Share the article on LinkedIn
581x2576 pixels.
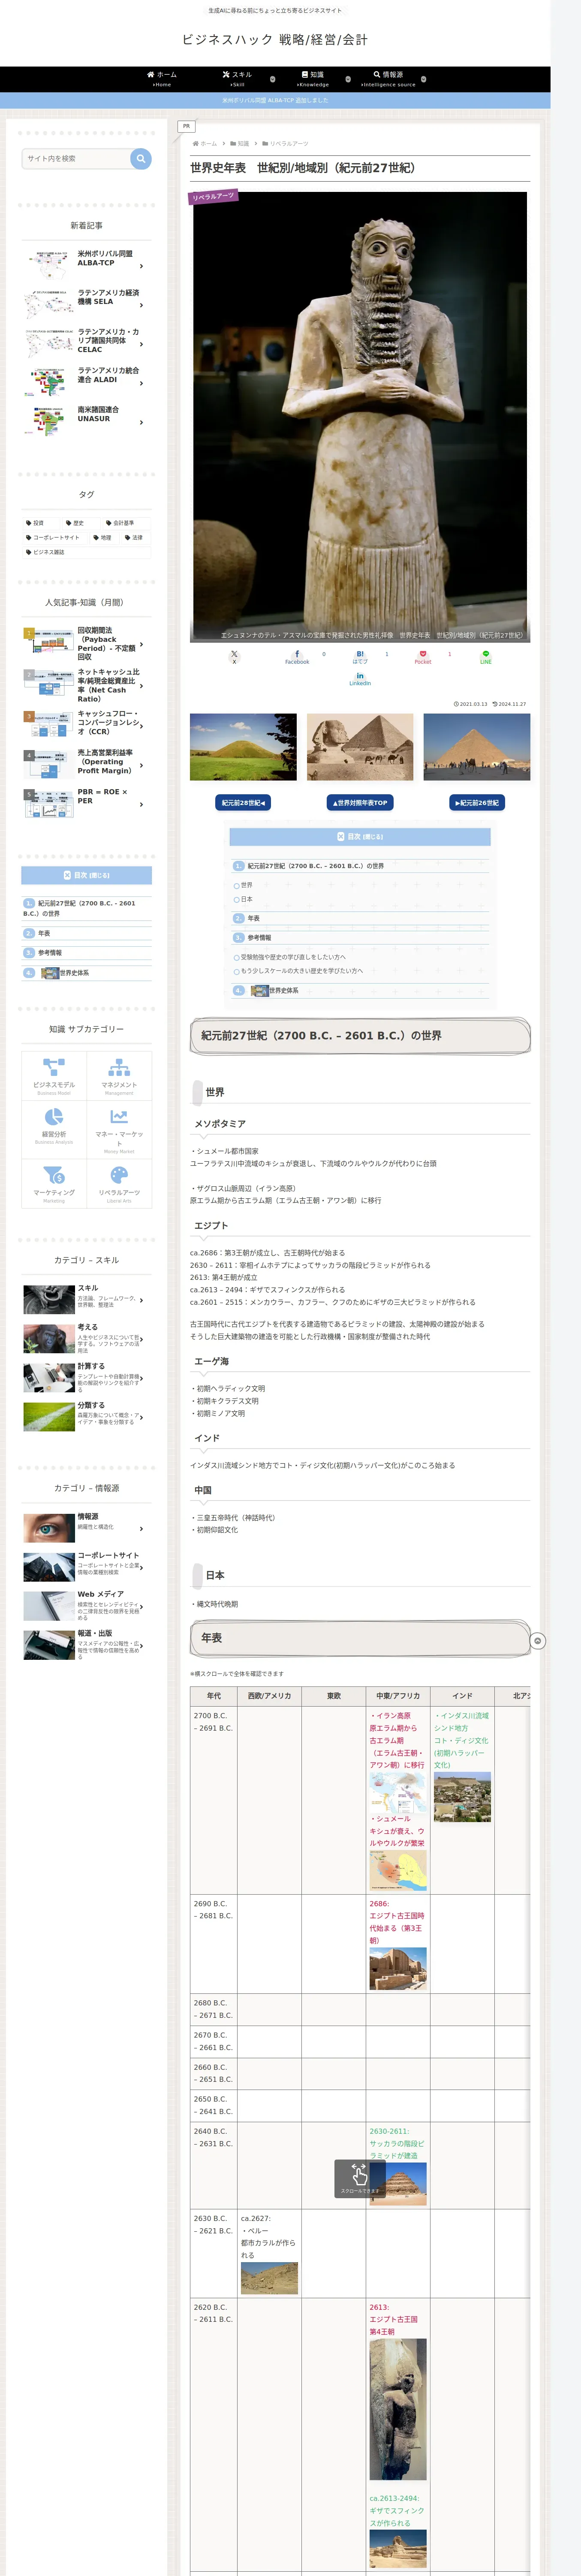[x=359, y=680]
